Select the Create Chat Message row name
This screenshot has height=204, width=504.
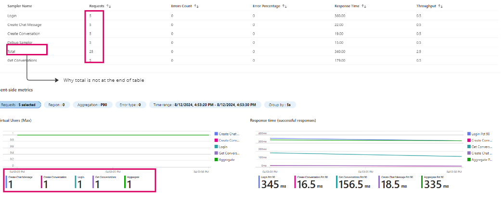25,25
